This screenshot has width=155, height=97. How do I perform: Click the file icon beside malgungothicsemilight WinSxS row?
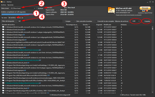[x=3, y=45]
